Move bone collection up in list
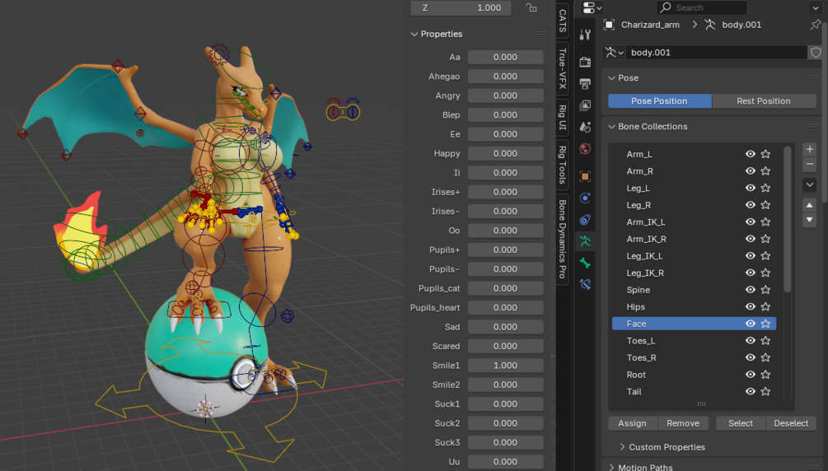 coord(809,205)
